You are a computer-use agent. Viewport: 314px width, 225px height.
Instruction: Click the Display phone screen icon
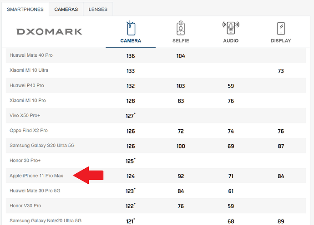click(281, 29)
